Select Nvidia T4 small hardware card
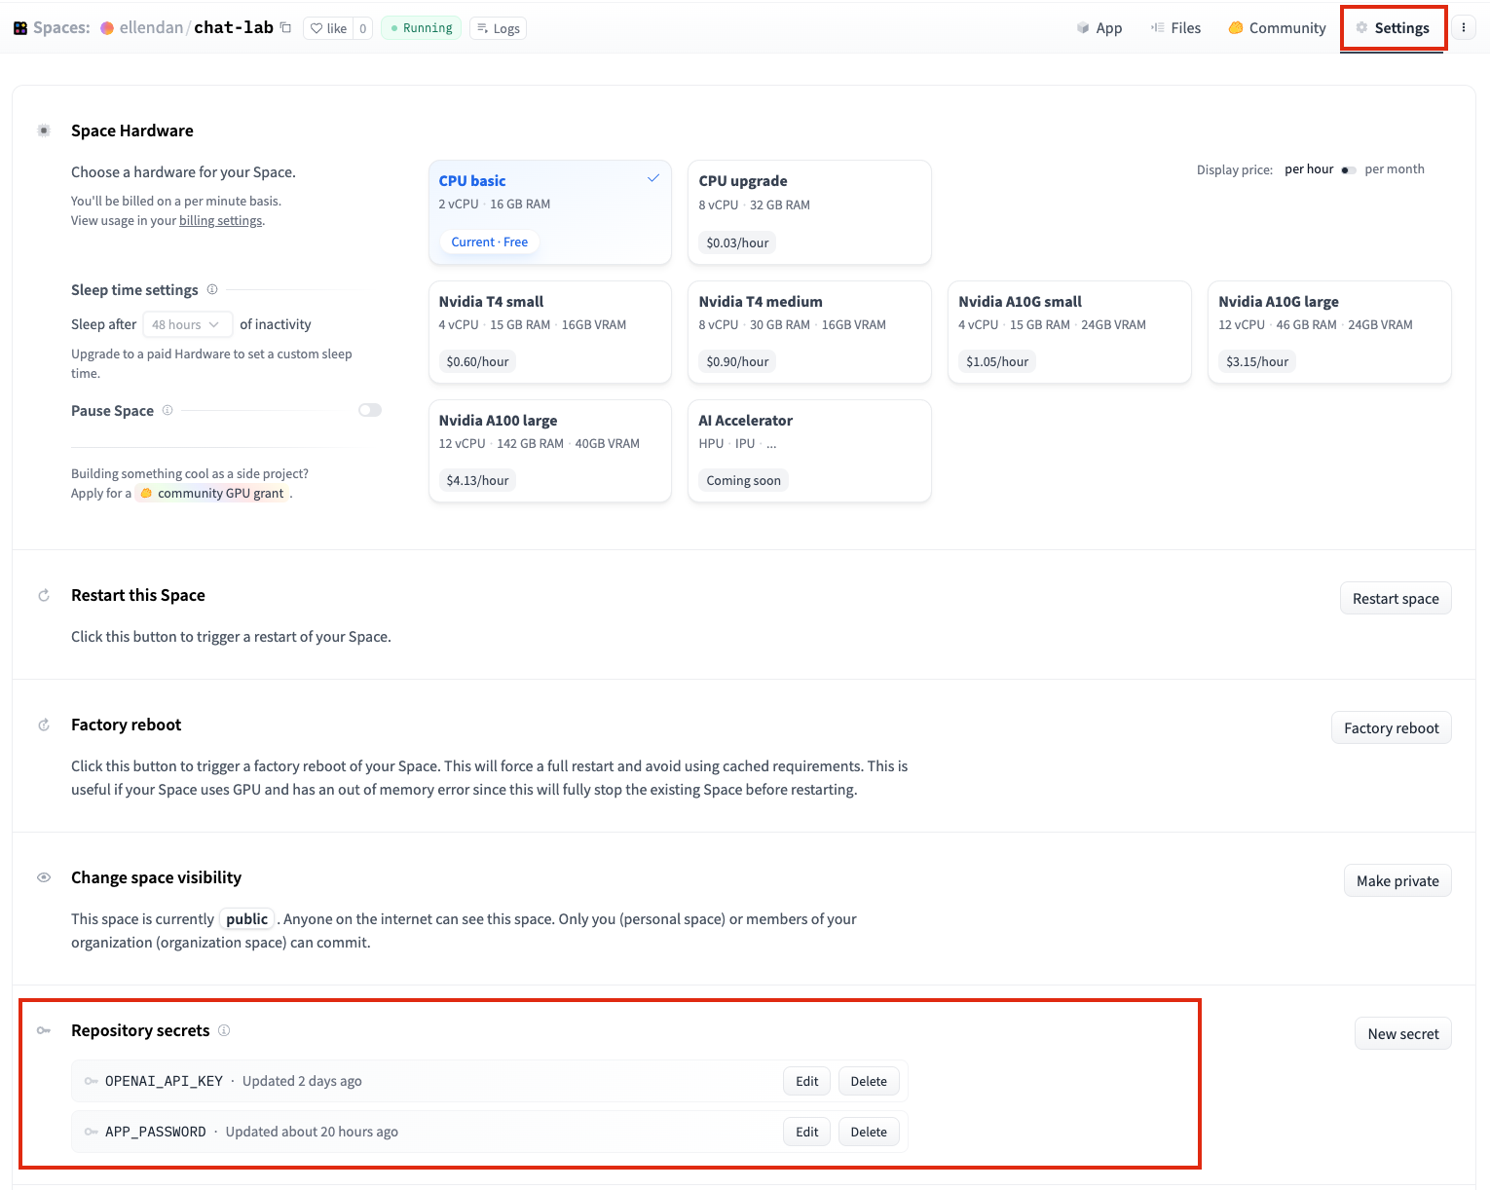 (549, 332)
